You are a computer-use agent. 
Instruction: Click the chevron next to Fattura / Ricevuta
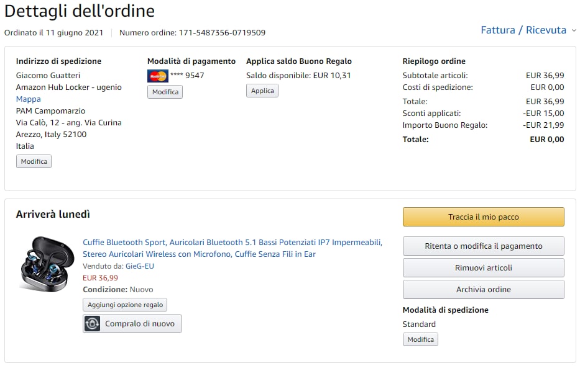[573, 30]
